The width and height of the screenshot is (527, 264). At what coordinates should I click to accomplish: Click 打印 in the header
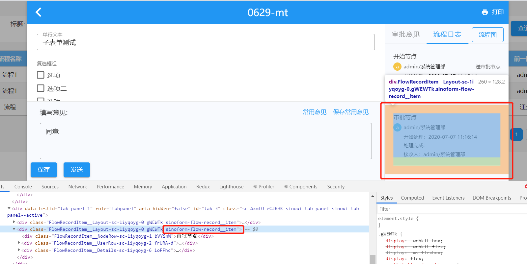coord(498,12)
